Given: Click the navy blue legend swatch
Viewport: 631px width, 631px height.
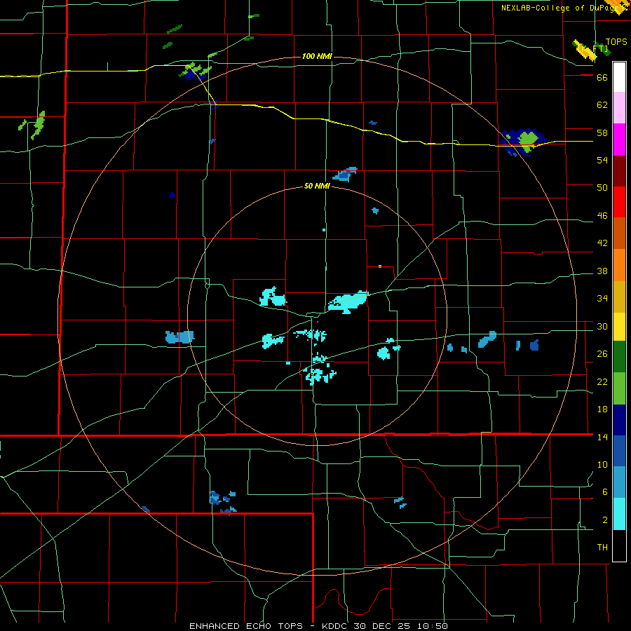Looking at the screenshot, I should click(619, 420).
